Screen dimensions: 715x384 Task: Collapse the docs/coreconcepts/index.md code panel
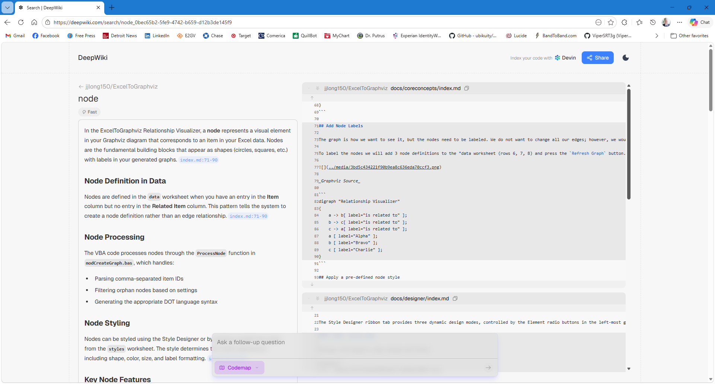[309, 88]
